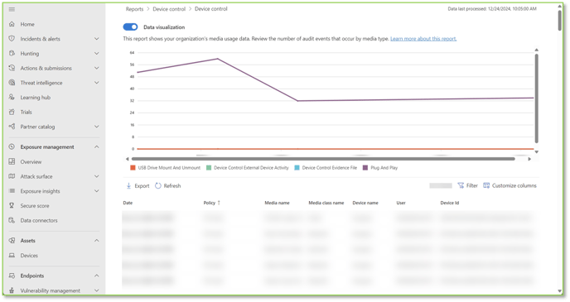Click the Refresh circular arrow icon
The image size is (570, 302).
point(157,186)
